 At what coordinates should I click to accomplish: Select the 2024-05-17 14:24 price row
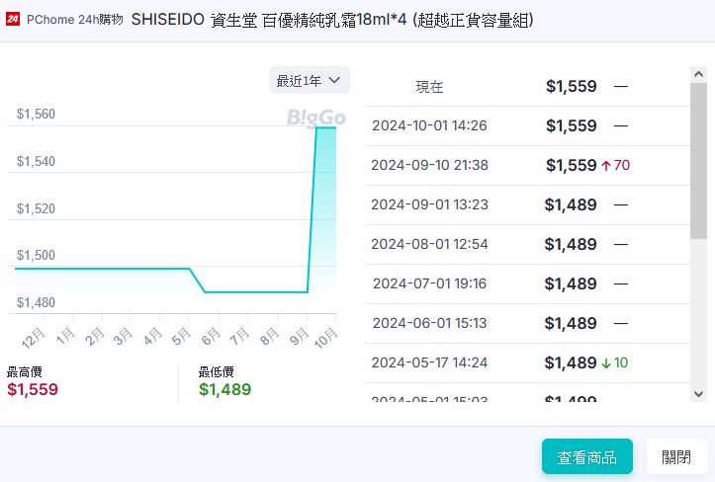coord(524,363)
